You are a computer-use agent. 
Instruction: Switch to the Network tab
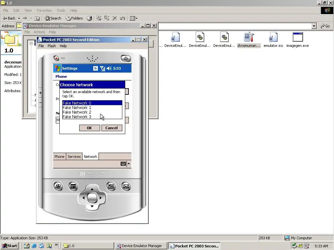(x=90, y=157)
